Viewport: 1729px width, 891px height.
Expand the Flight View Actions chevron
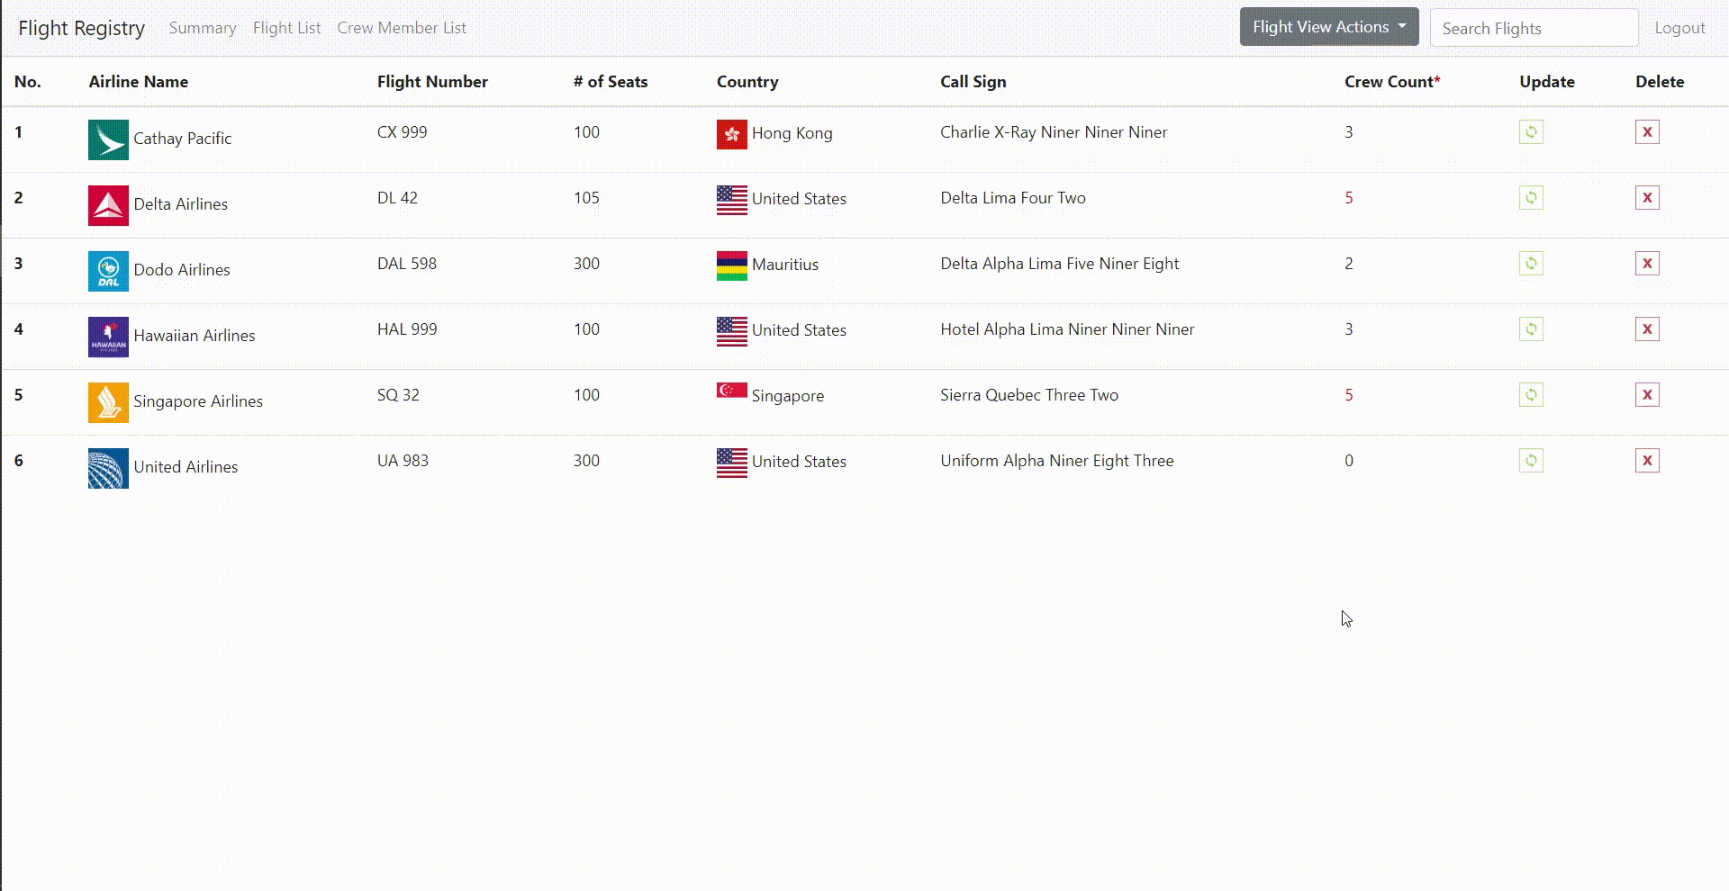pyautogui.click(x=1402, y=27)
